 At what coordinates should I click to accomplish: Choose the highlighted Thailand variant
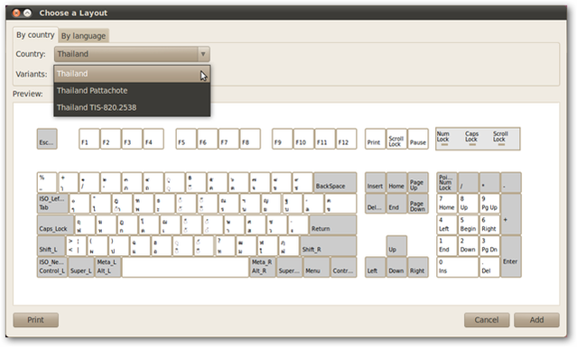click(132, 73)
